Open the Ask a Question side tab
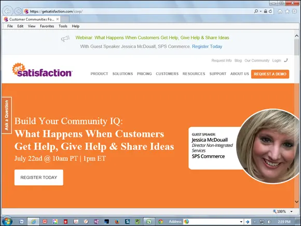Viewport: 301px width, 226px height. pos(7,115)
